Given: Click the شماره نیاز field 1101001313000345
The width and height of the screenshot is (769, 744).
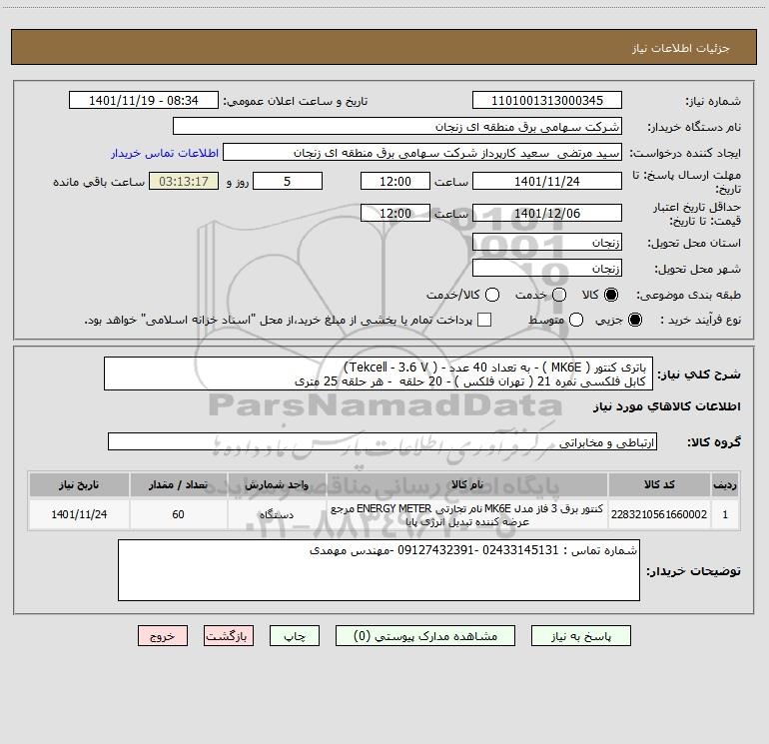Looking at the screenshot, I should coord(547,101).
